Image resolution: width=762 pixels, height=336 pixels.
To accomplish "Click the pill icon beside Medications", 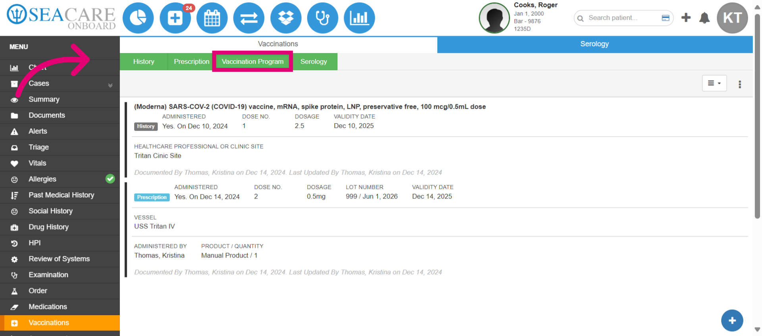I will [x=14, y=307].
